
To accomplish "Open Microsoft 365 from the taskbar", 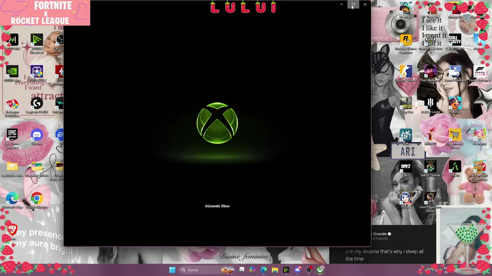I will pyautogui.click(x=253, y=270).
